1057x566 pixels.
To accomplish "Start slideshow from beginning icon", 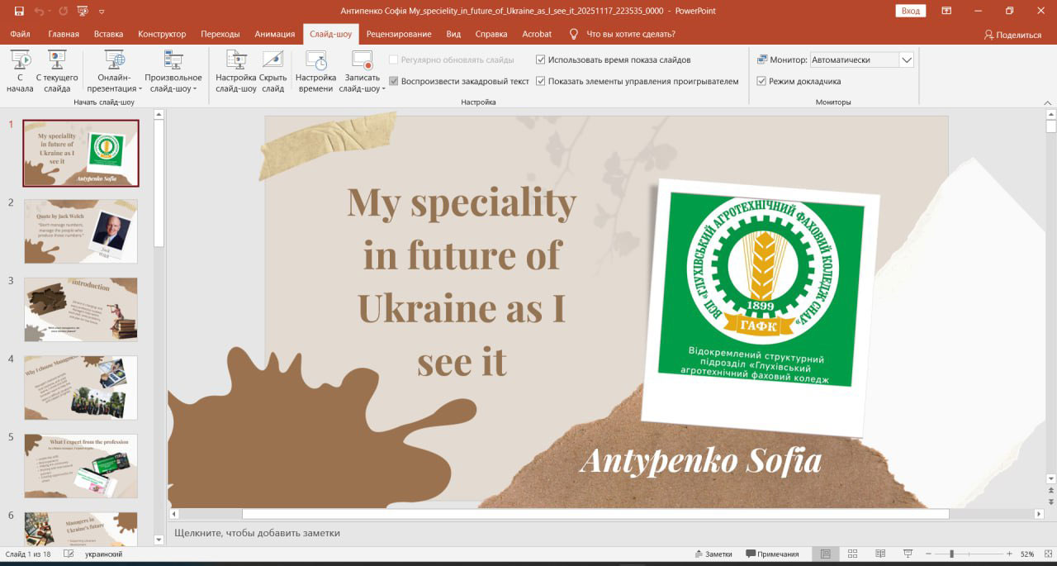I will (x=21, y=60).
